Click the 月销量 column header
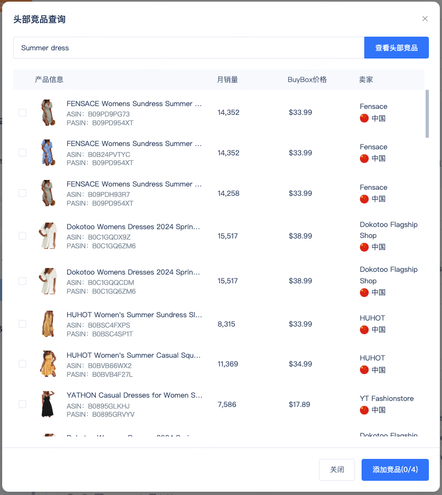The height and width of the screenshot is (495, 442). tap(228, 79)
